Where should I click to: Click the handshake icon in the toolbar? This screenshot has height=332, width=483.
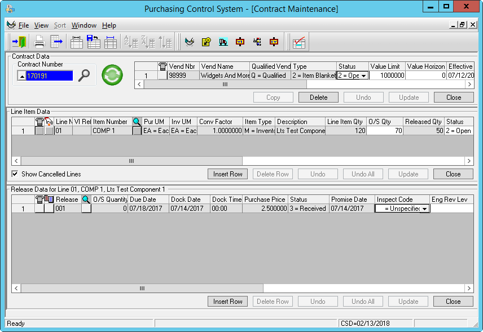pos(190,42)
